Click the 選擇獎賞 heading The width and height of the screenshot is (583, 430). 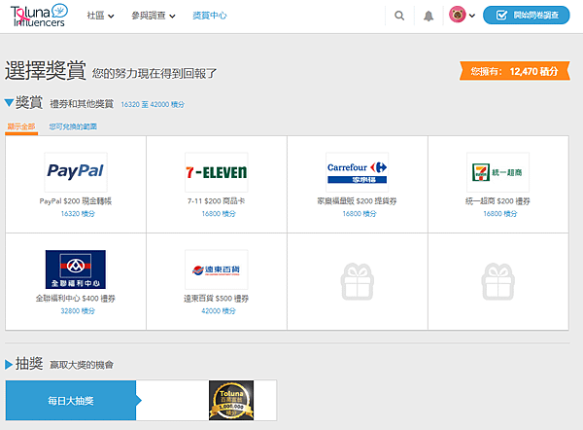pos(46,70)
